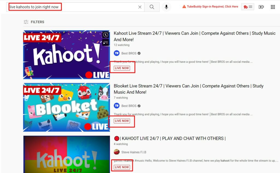
Task: Click the TubeBuddy Sign-in Required warning link
Action: tap(212, 7)
